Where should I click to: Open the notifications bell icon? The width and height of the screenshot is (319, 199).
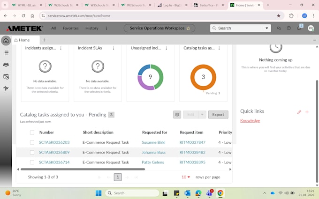coord(299,28)
